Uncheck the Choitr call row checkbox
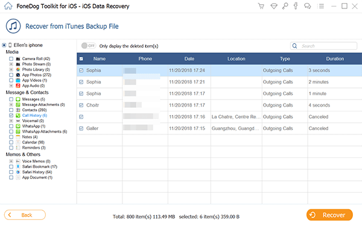 81,105
